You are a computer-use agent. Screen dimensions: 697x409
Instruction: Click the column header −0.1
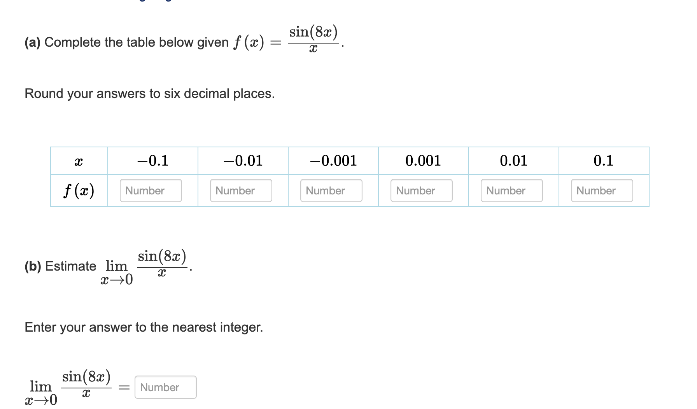(153, 161)
